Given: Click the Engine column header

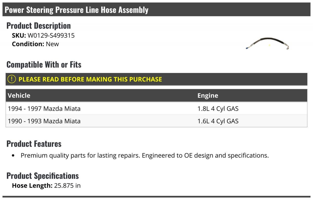Looking at the screenshot, I should pyautogui.click(x=208, y=95).
